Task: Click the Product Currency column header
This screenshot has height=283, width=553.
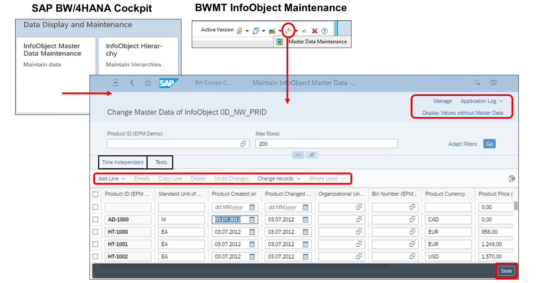Action: (445, 194)
